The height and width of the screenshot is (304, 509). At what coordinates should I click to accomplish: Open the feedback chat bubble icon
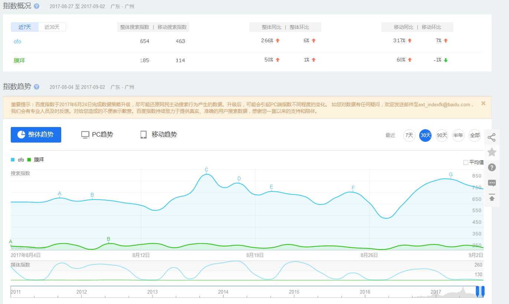(x=492, y=183)
